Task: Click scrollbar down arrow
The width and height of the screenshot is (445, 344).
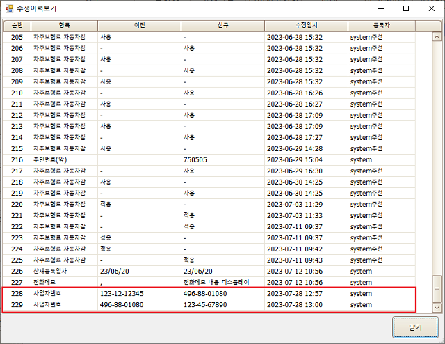Action: 437,307
